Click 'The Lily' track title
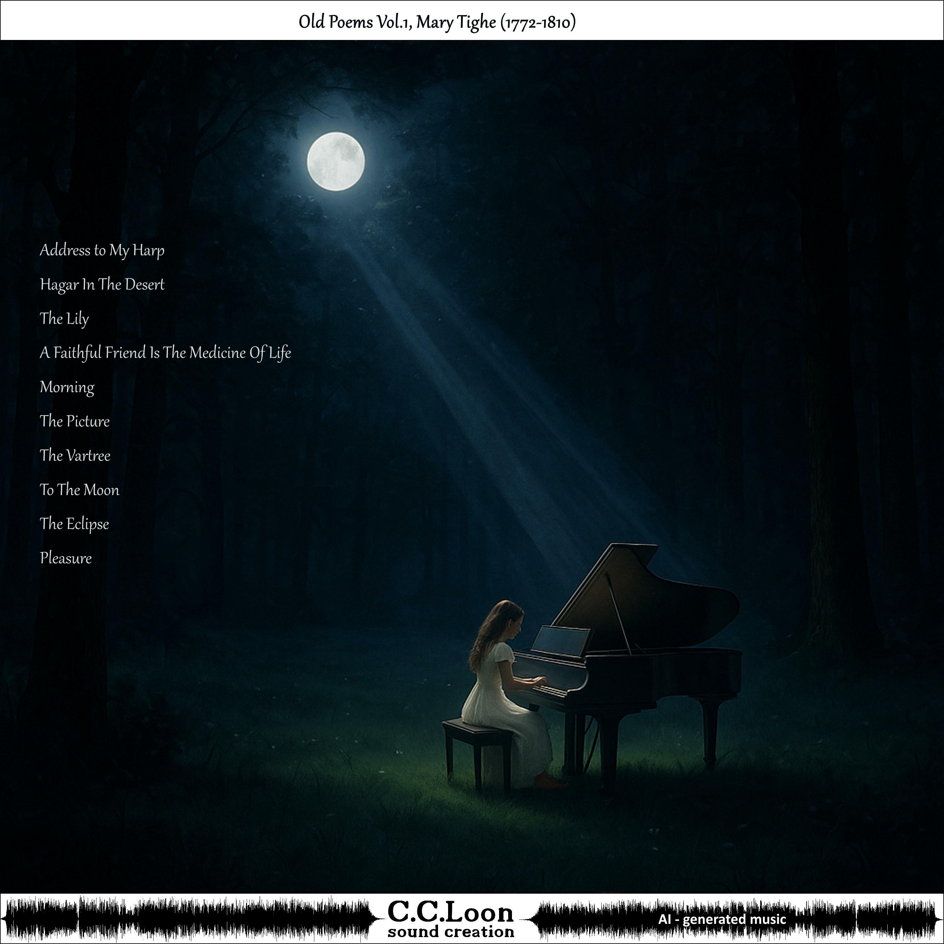Viewport: 944px width, 944px height. coord(64,318)
